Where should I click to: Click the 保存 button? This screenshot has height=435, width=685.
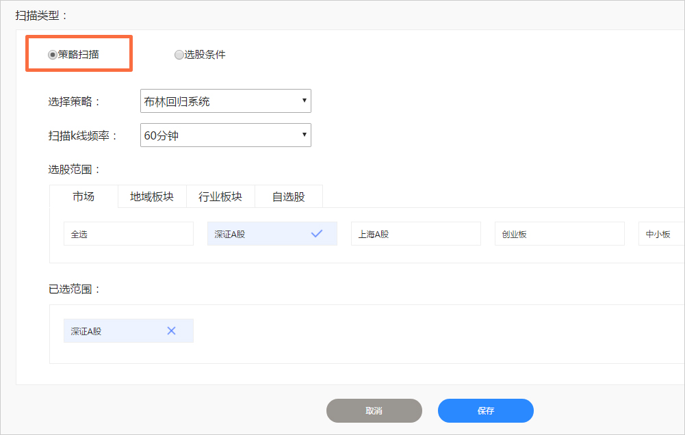(486, 410)
